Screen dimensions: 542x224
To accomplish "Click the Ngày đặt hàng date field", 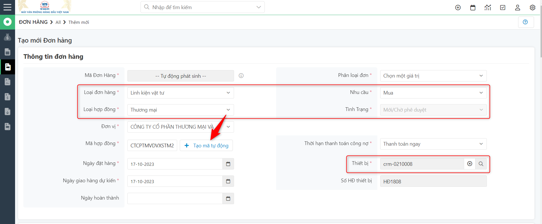I will click(175, 164).
